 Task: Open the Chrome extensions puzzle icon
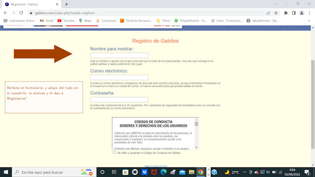[286, 13]
